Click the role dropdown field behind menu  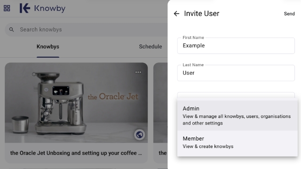236,95
